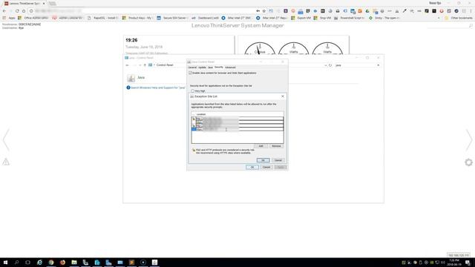
Task: Open the Java tab in Java Control Panel
Action: click(x=210, y=67)
